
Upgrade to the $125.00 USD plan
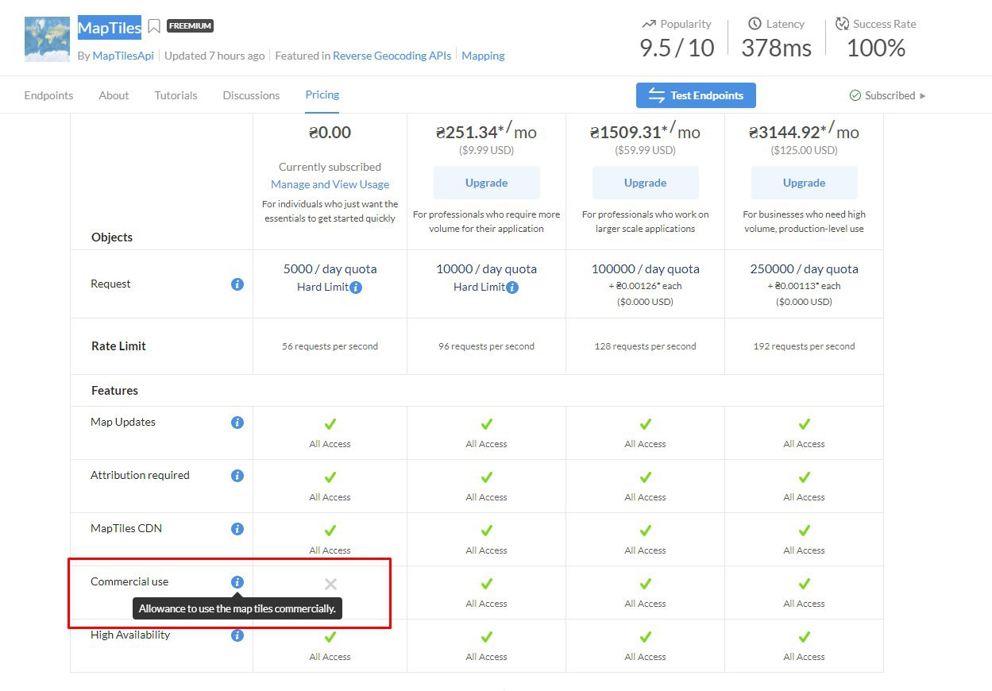click(805, 183)
